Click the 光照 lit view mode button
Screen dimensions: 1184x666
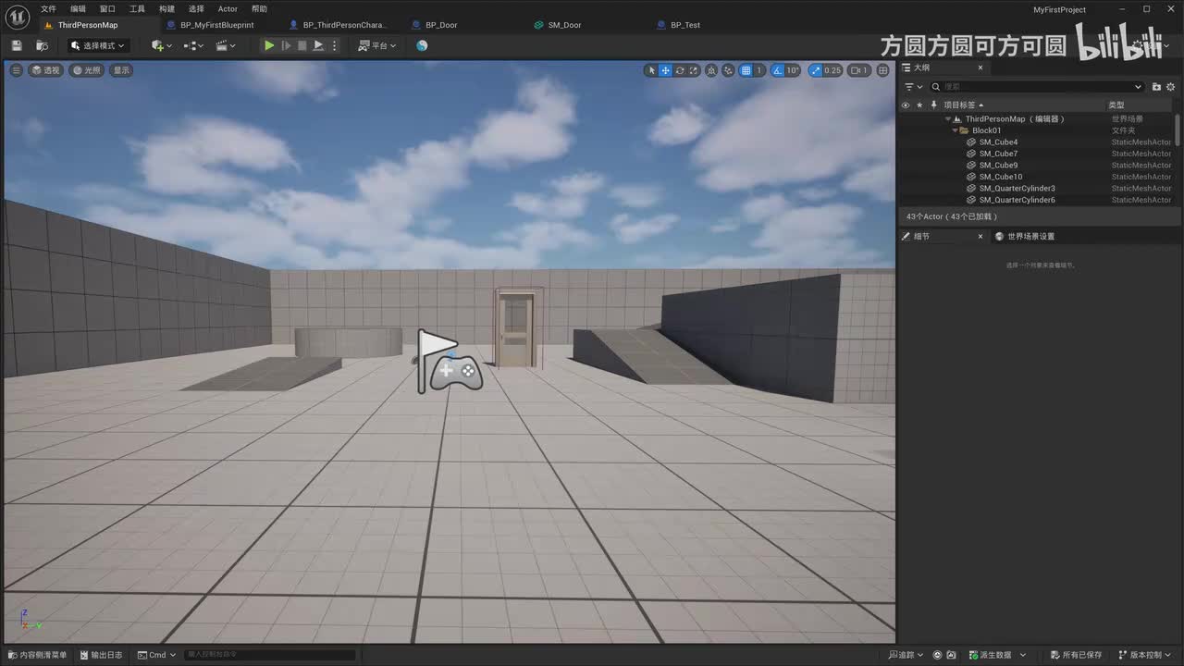click(x=87, y=70)
